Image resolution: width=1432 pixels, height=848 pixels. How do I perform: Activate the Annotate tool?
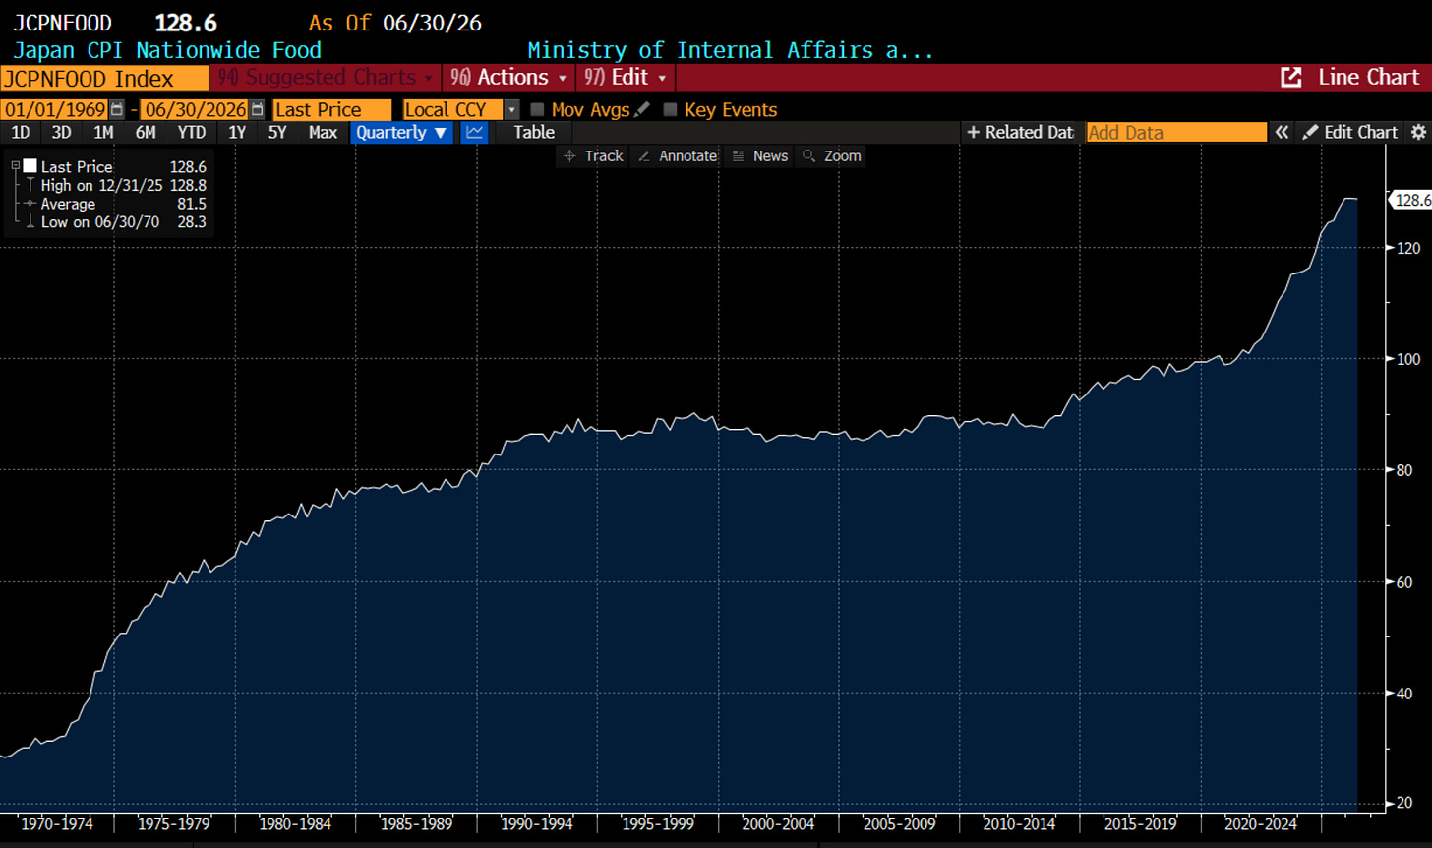[678, 155]
